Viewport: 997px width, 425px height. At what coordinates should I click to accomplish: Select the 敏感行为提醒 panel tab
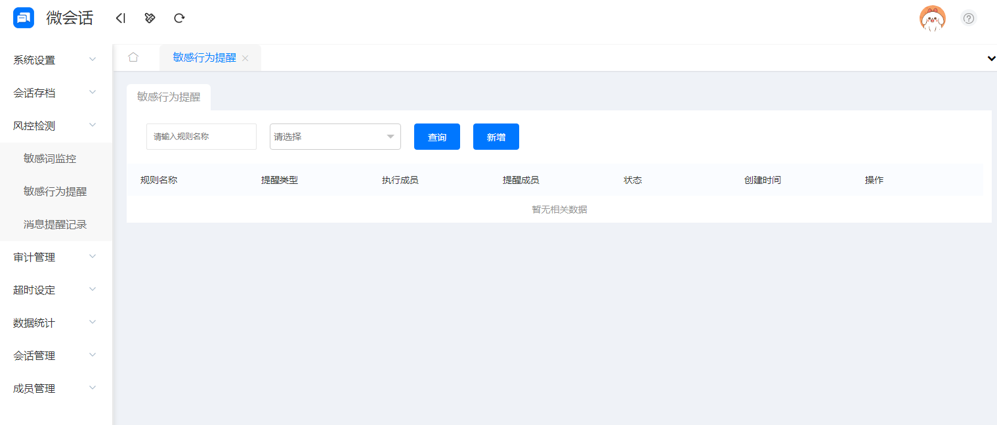[169, 97]
